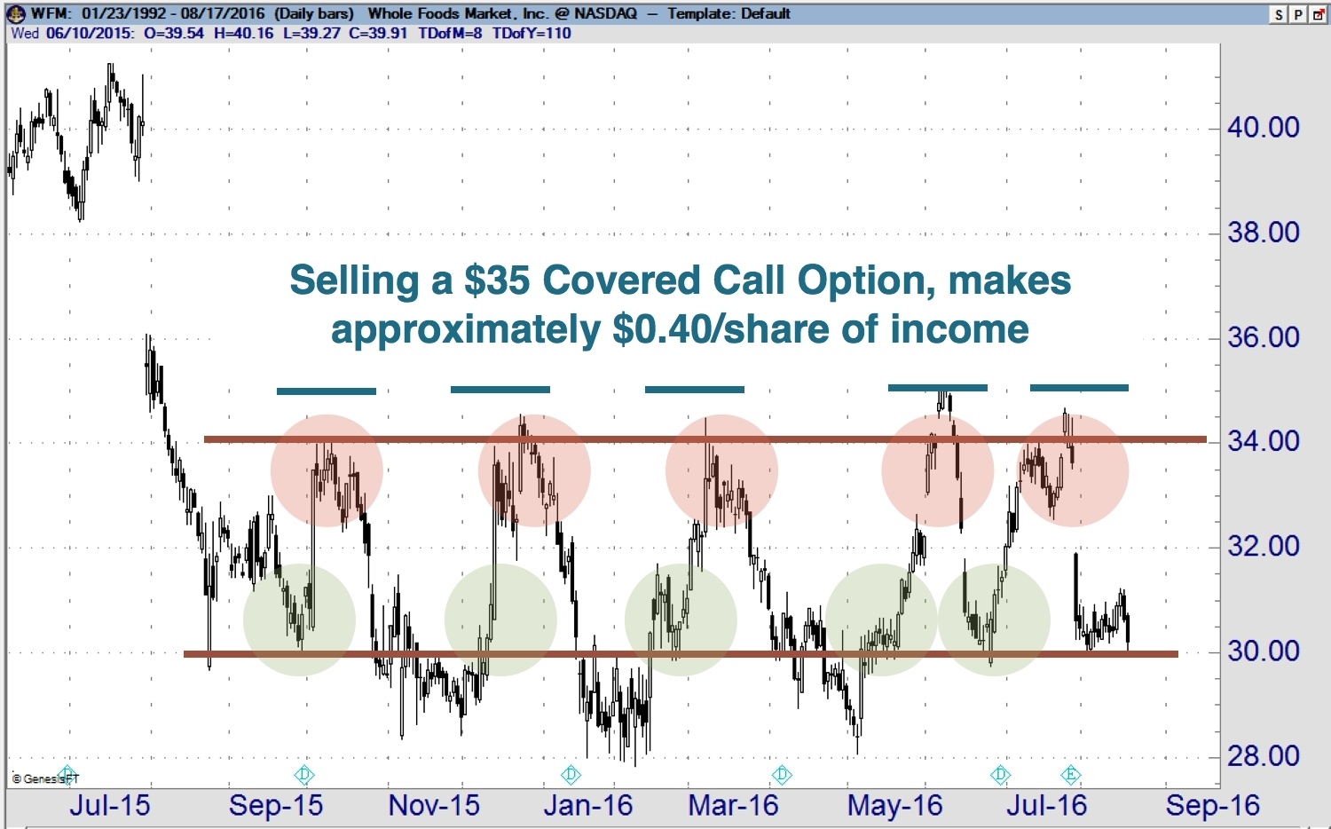Select the diamond marker above the Jul-15 label
This screenshot has height=829, width=1331.
(68, 775)
